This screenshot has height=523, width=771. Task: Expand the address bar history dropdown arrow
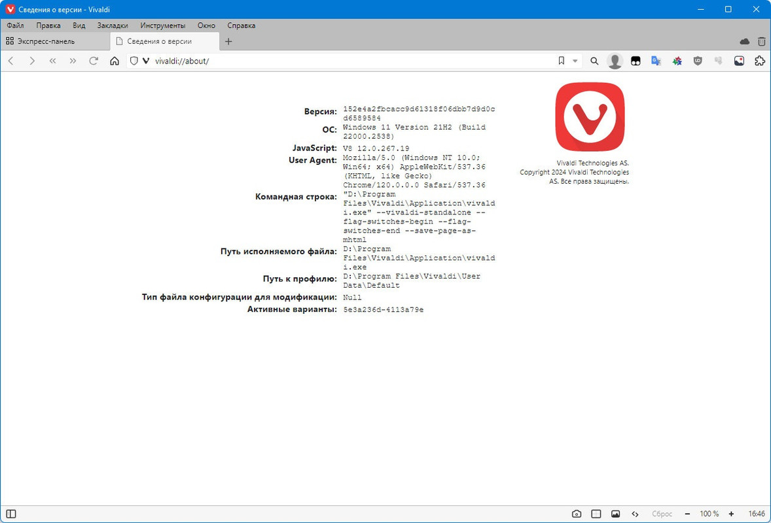[x=575, y=61]
